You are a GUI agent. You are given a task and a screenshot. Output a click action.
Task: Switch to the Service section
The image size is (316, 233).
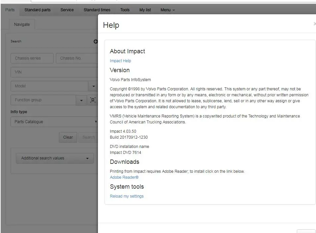(x=67, y=10)
